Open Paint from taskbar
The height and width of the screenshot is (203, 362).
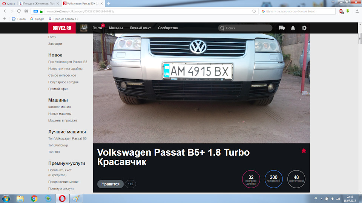pyautogui.click(x=76, y=198)
